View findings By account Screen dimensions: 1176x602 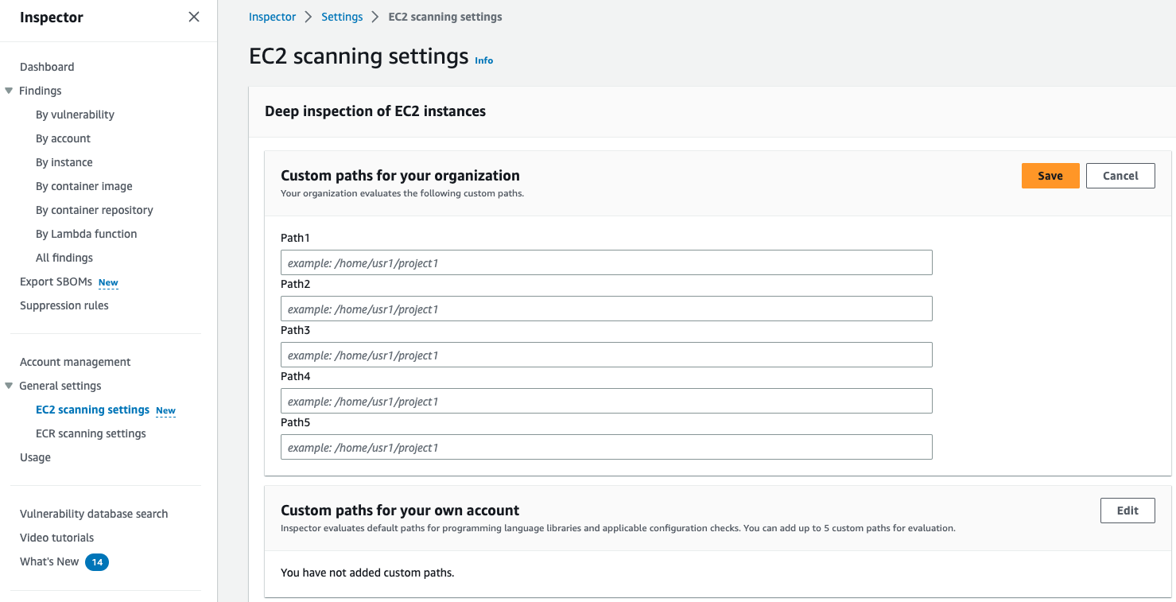(63, 138)
